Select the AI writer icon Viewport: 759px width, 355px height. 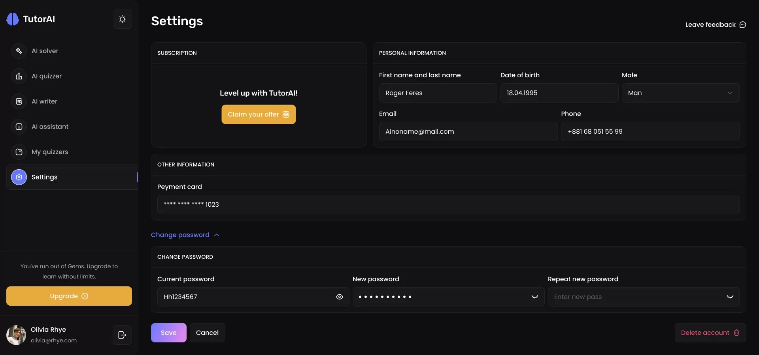click(19, 101)
